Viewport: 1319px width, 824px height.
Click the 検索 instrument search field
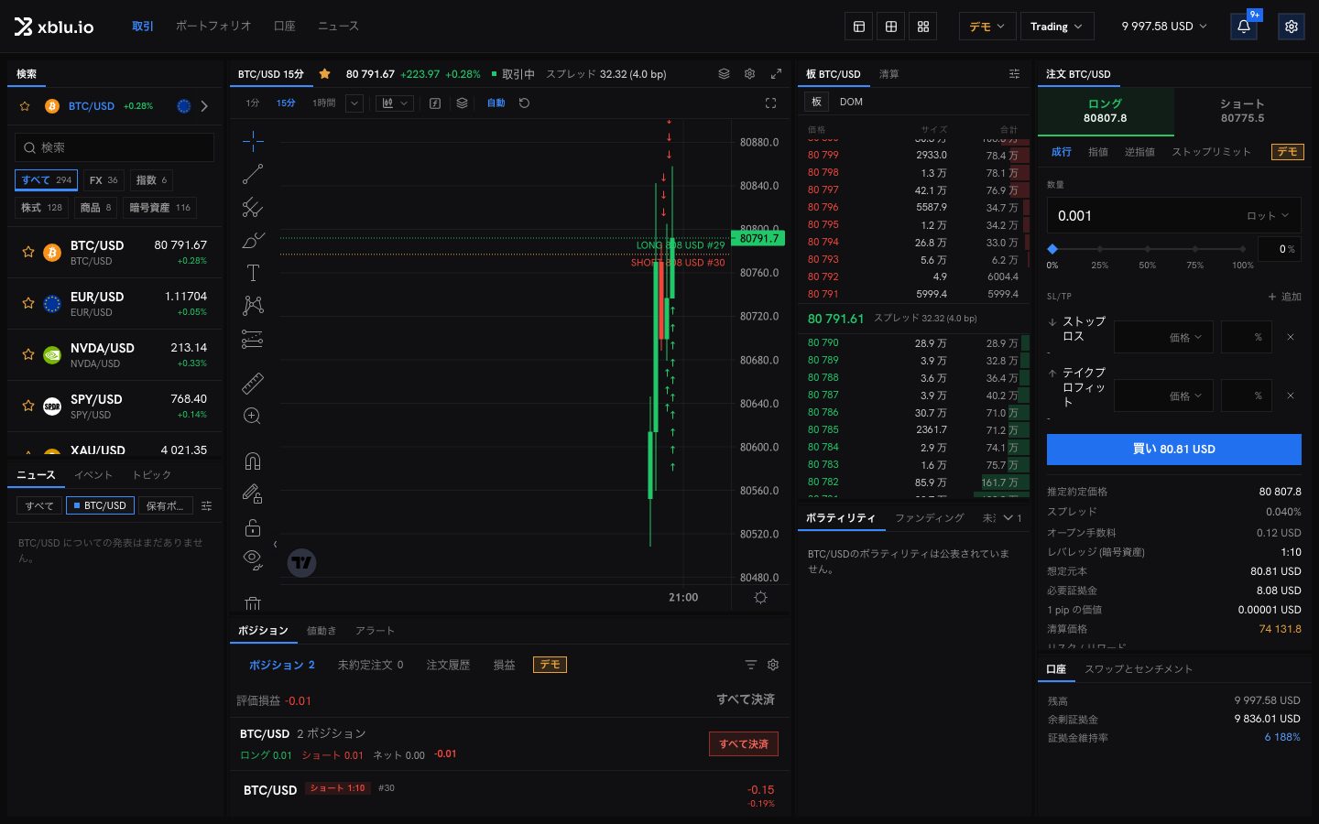[114, 147]
